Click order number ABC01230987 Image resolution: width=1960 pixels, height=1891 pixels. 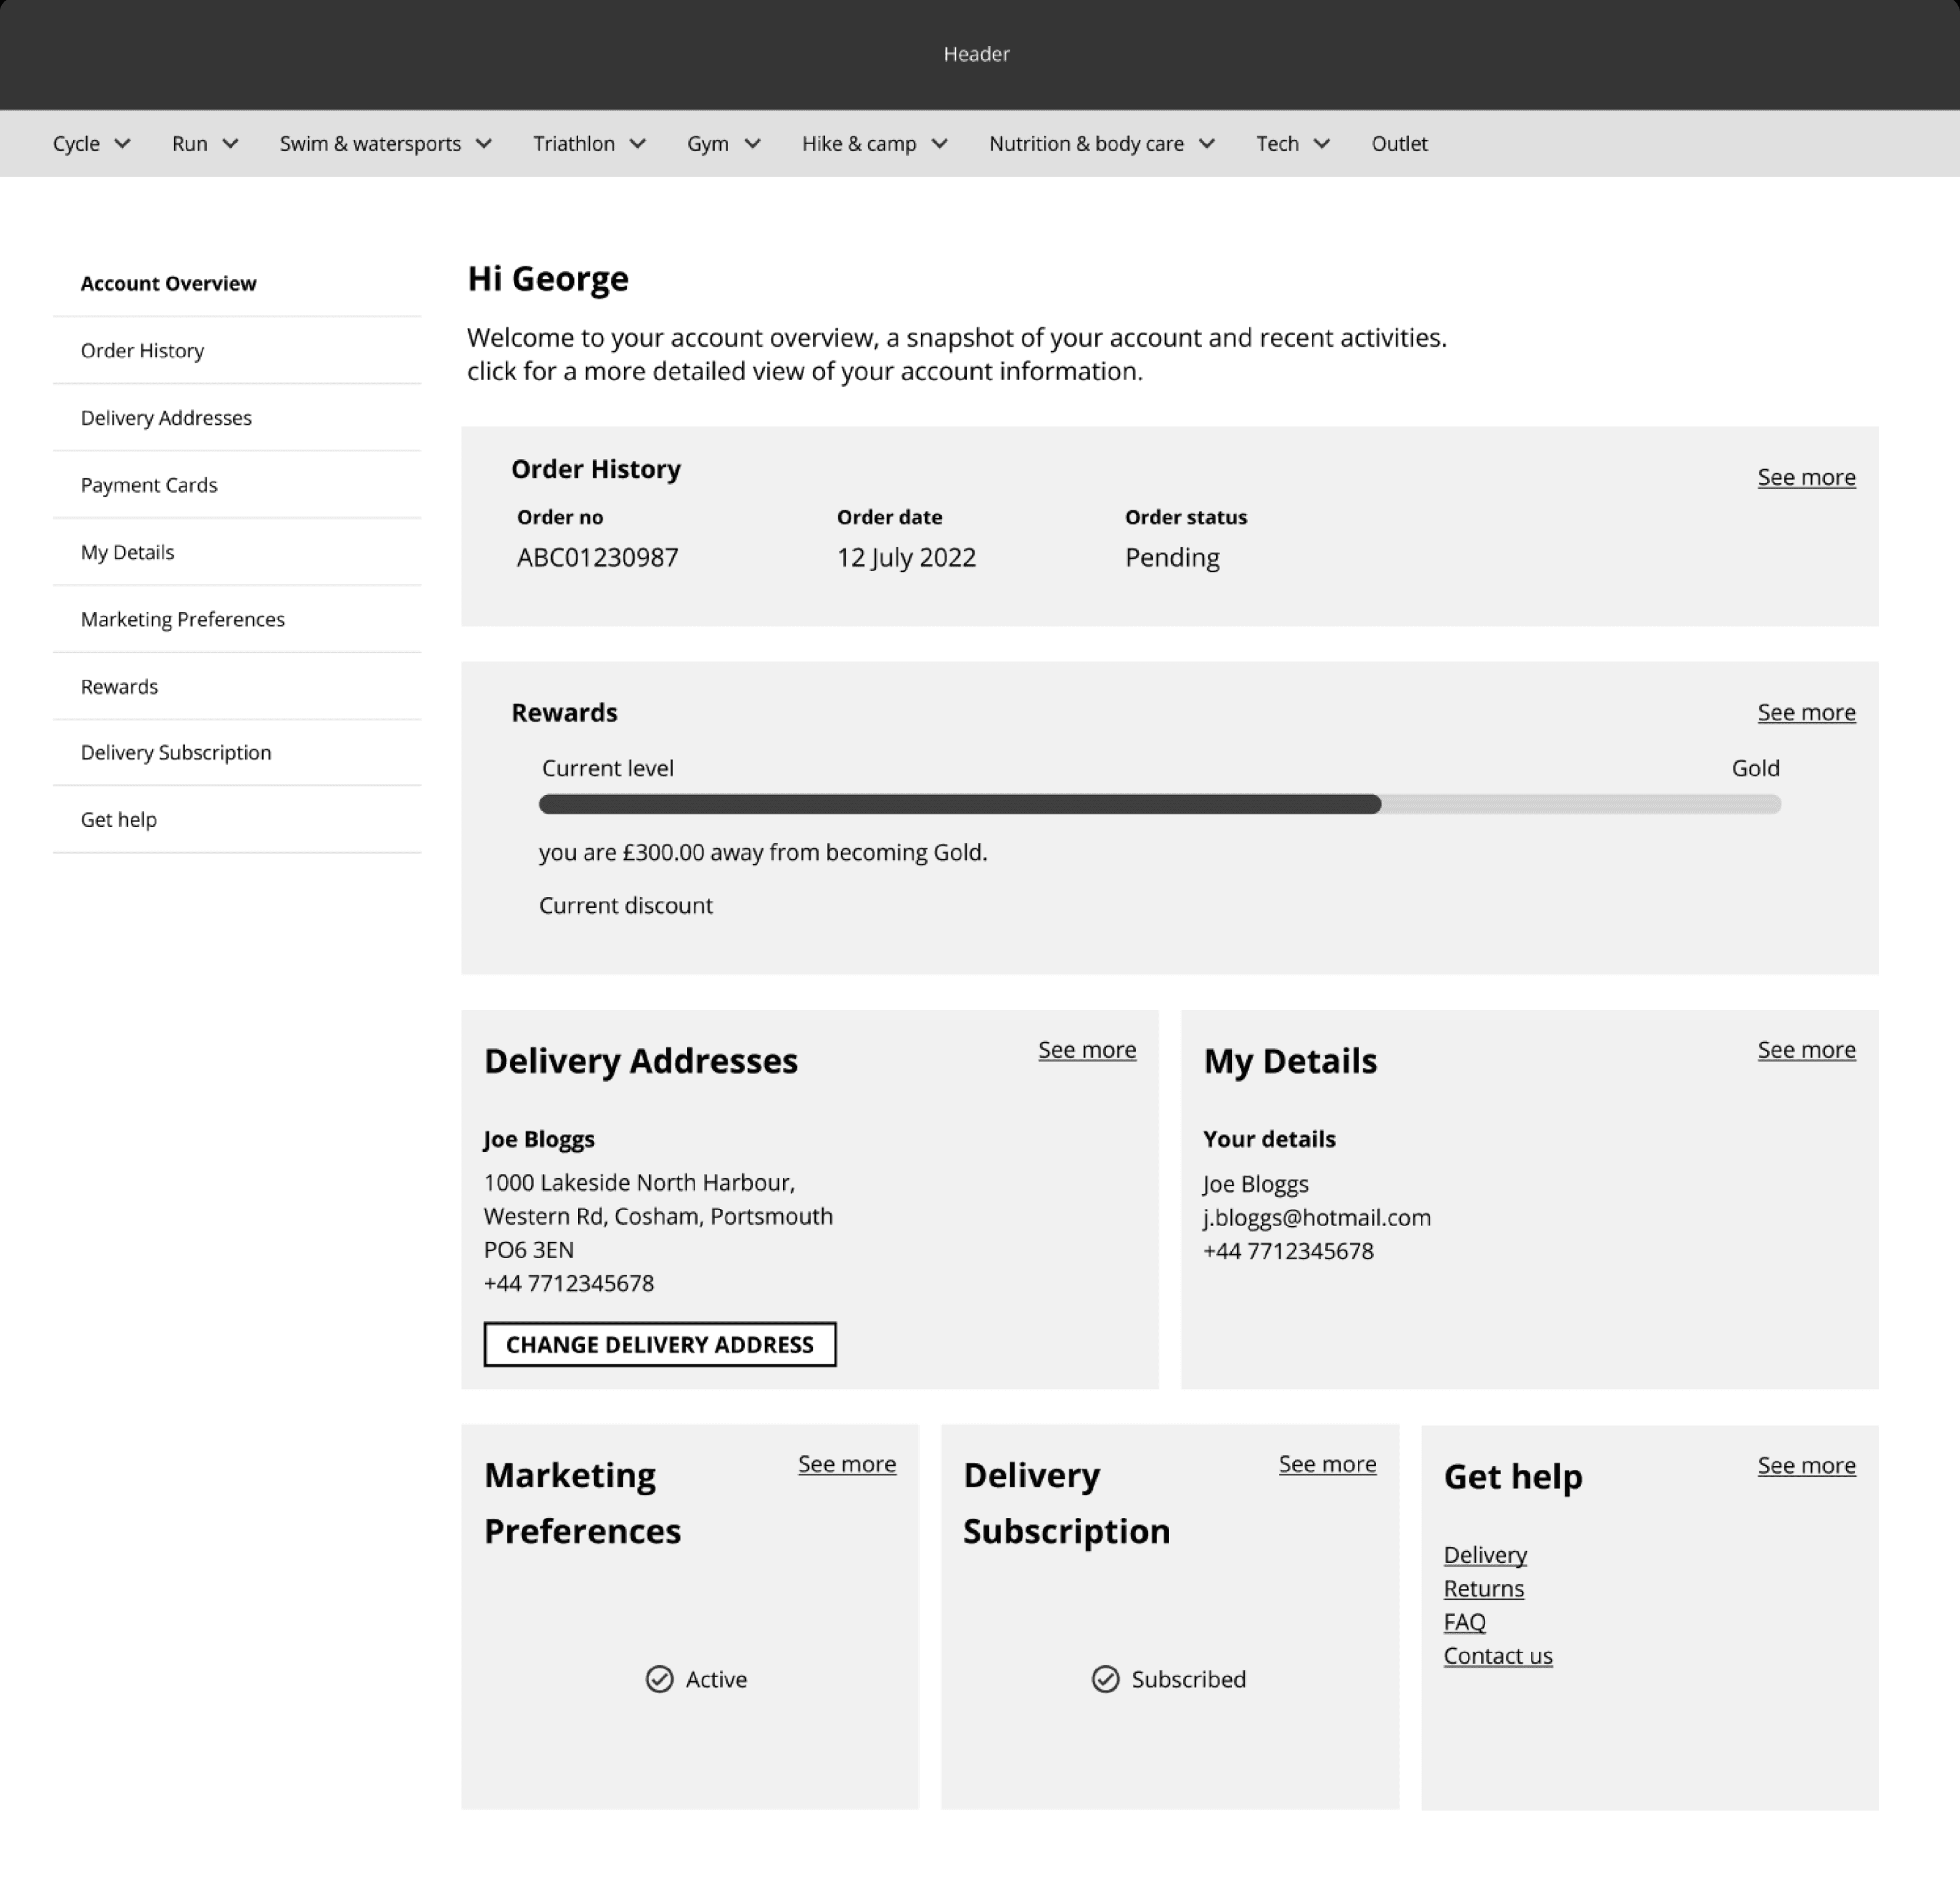click(x=597, y=558)
